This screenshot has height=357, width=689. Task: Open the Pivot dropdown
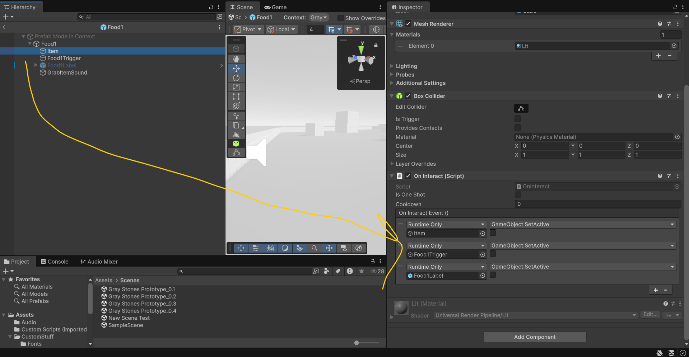(x=248, y=29)
